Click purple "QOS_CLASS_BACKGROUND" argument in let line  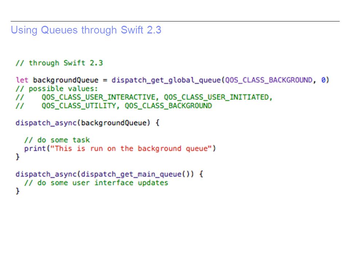point(269,80)
